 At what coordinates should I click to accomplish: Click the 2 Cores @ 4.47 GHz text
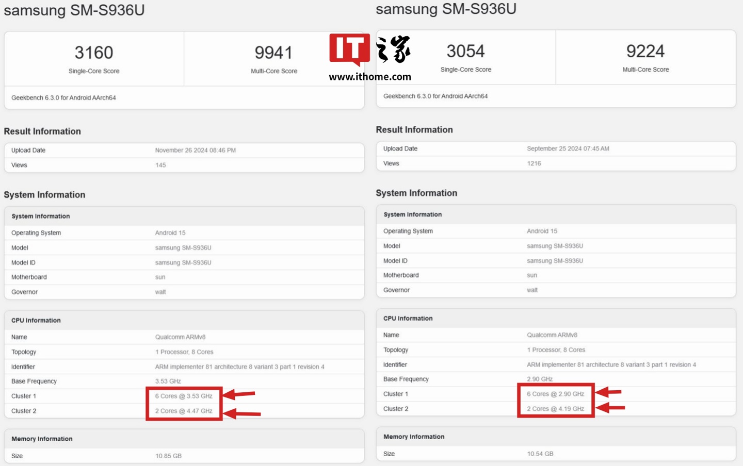(184, 411)
